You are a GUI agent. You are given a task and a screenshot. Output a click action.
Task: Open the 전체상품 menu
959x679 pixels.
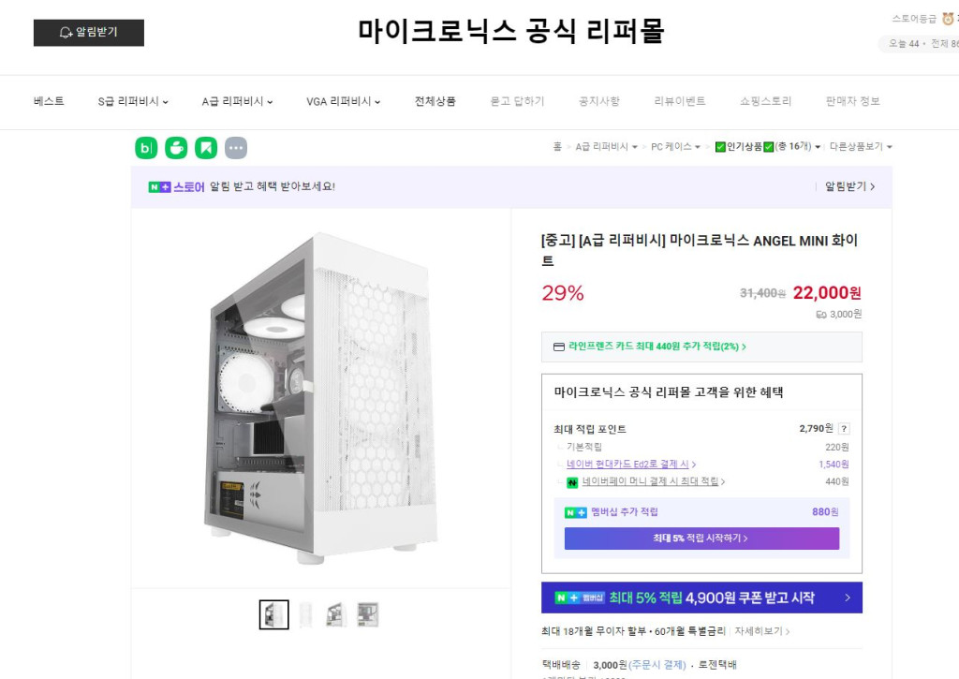tap(435, 101)
